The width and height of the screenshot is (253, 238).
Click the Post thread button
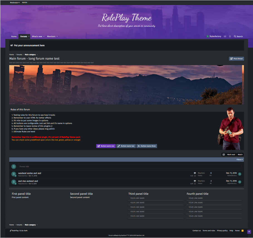pos(236,59)
